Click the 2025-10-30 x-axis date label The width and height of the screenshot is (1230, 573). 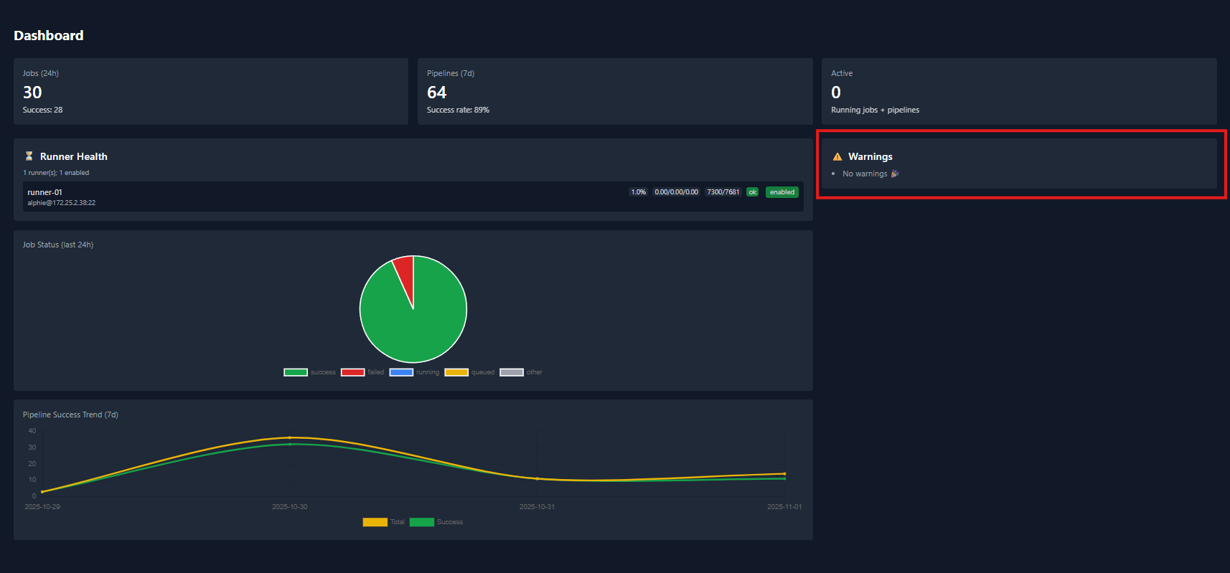290,506
